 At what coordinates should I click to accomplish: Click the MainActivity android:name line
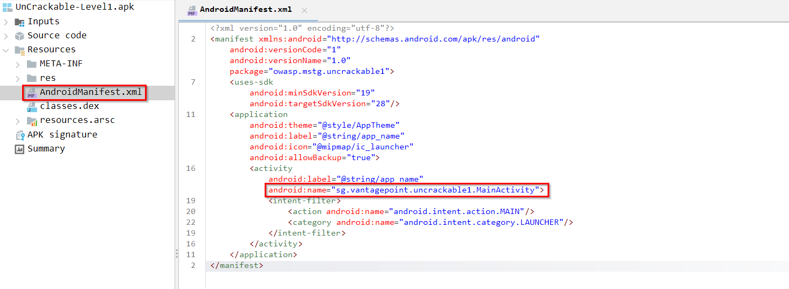[x=406, y=190]
